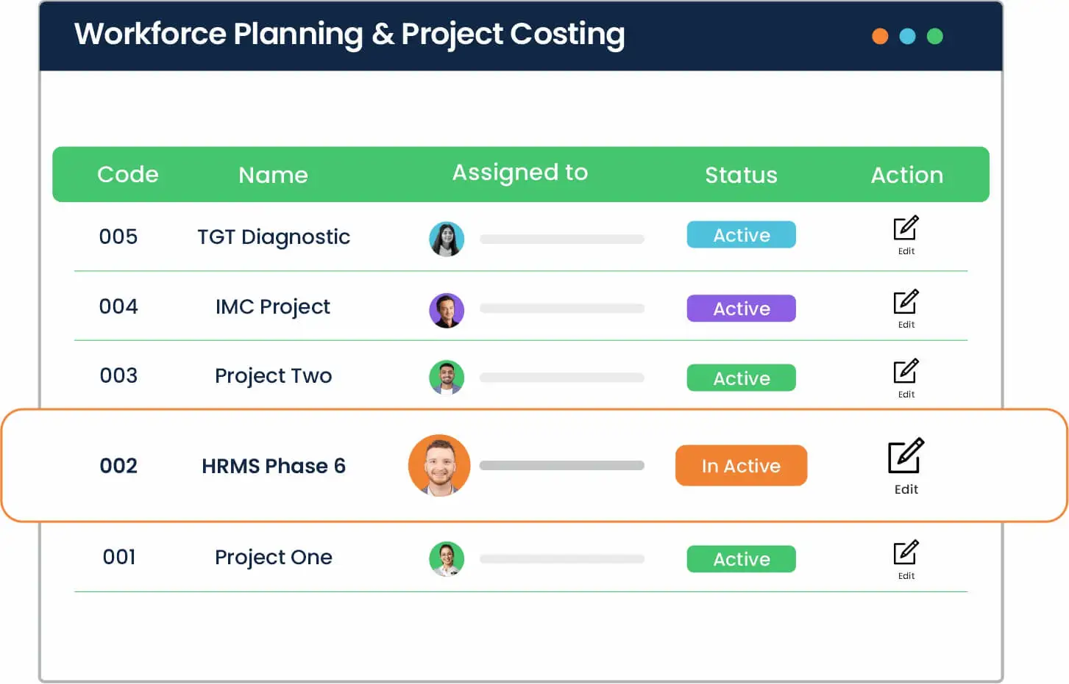1069x684 pixels.
Task: Click the Active badge for Project One
Action: click(741, 559)
